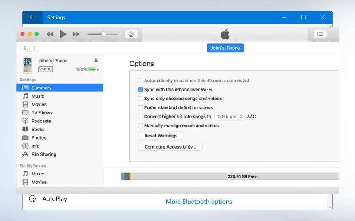Viewport: 355px width, 221px height.
Task: Skip forward with the fast-forward button
Action: [76, 34]
